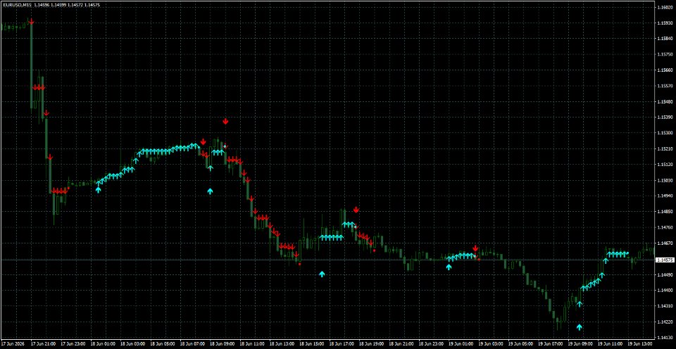Click the 18 Jun 17:00 time label
Image resolution: width=676 pixels, height=349 pixels.
(x=342, y=344)
